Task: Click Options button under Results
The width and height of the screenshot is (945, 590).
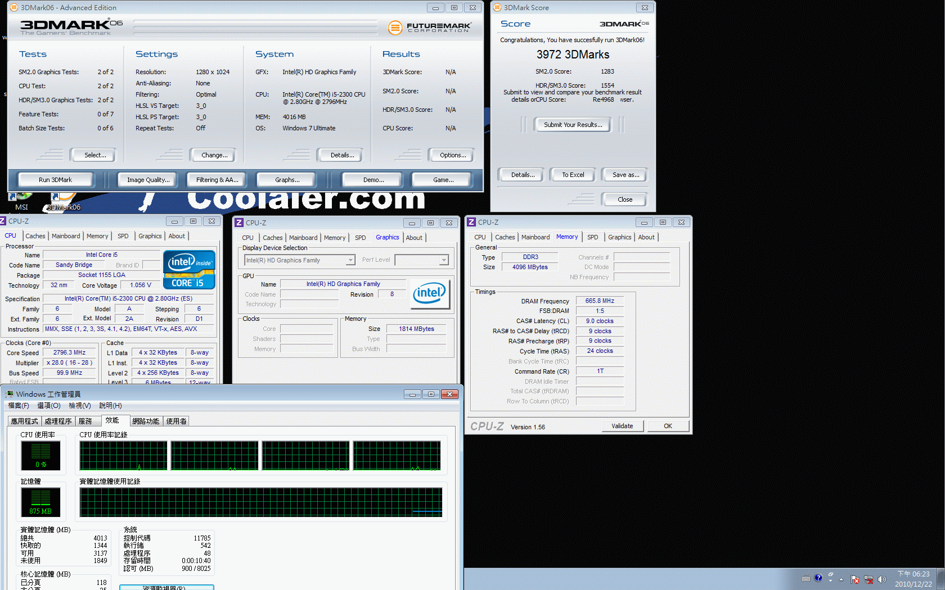Action: click(x=452, y=155)
